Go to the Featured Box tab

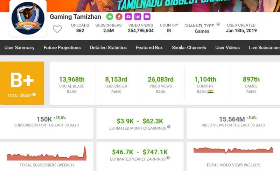(x=149, y=48)
